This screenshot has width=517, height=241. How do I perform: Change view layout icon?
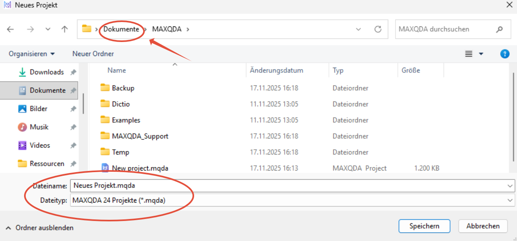pos(468,54)
